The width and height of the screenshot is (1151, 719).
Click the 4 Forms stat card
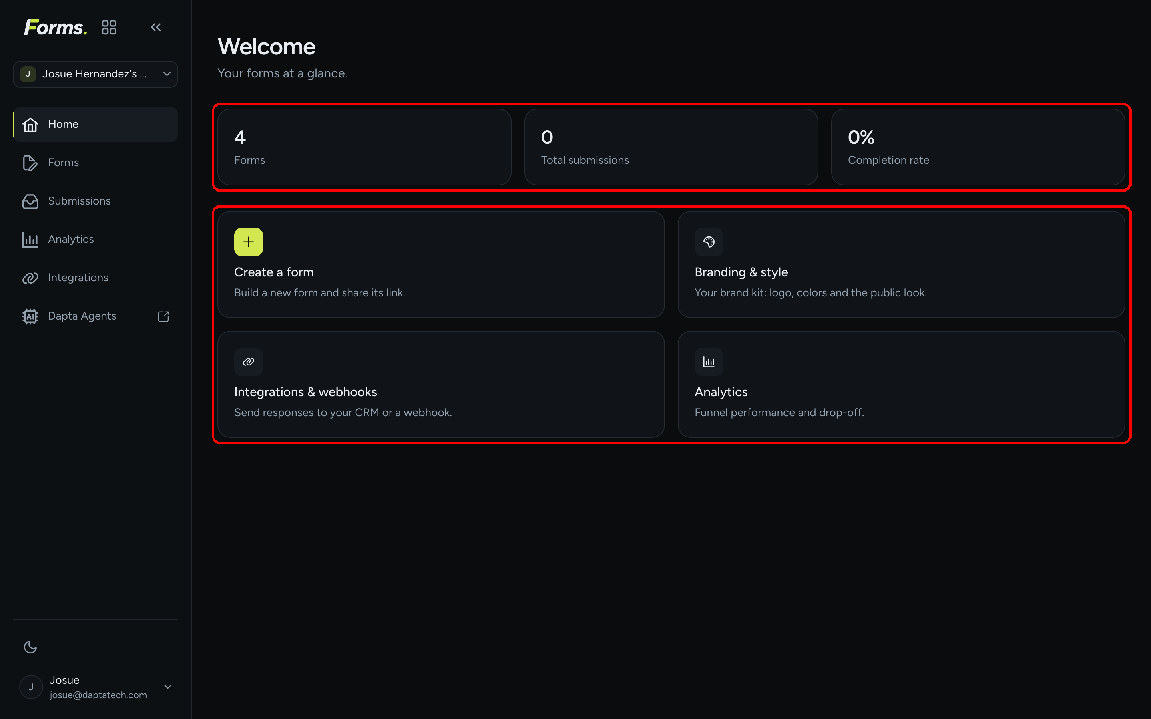coord(364,147)
